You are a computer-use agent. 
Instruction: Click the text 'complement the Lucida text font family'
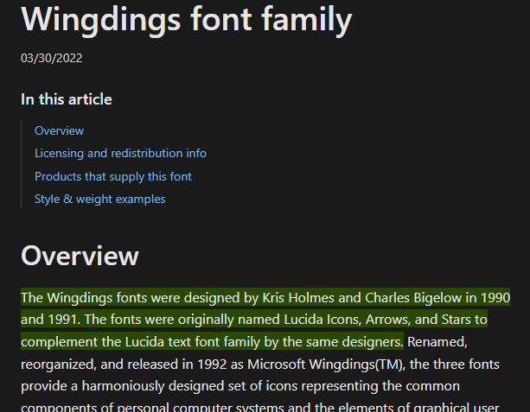140,342
